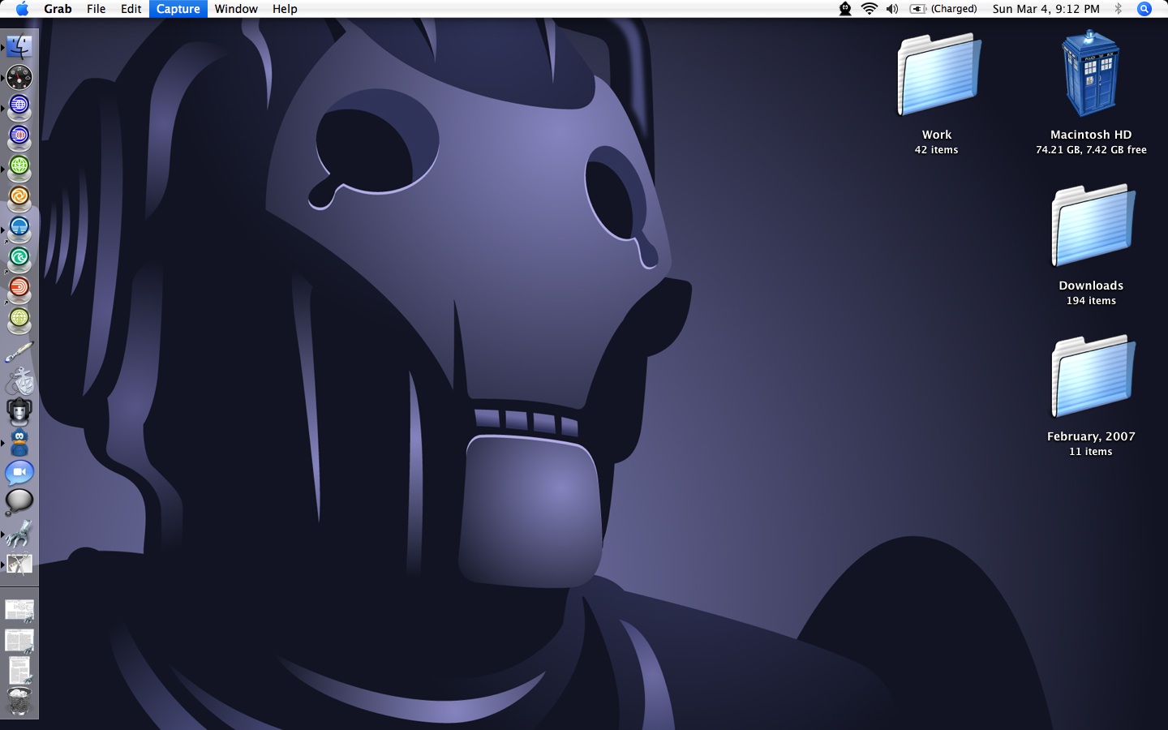Open the Window menu
This screenshot has height=730, width=1168.
coord(236,9)
